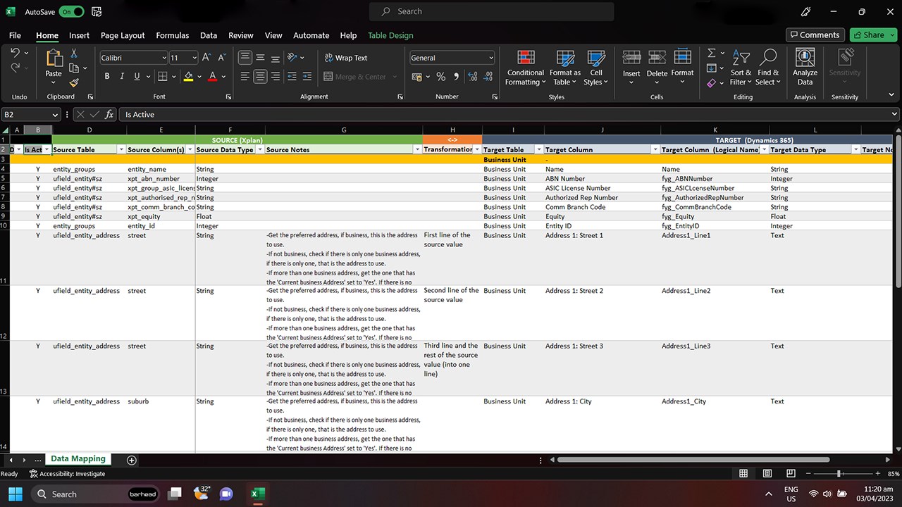Click the Align Left icon

click(x=245, y=76)
